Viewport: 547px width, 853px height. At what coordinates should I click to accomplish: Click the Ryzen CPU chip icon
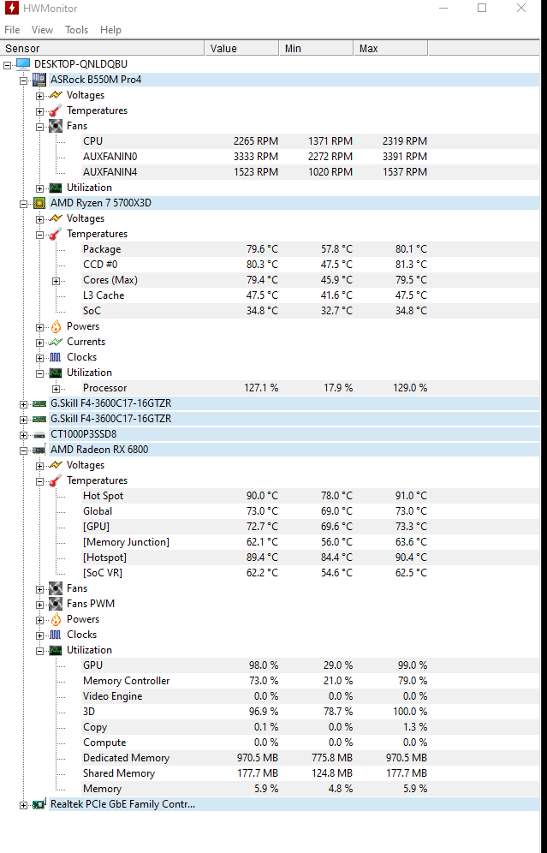[39, 203]
